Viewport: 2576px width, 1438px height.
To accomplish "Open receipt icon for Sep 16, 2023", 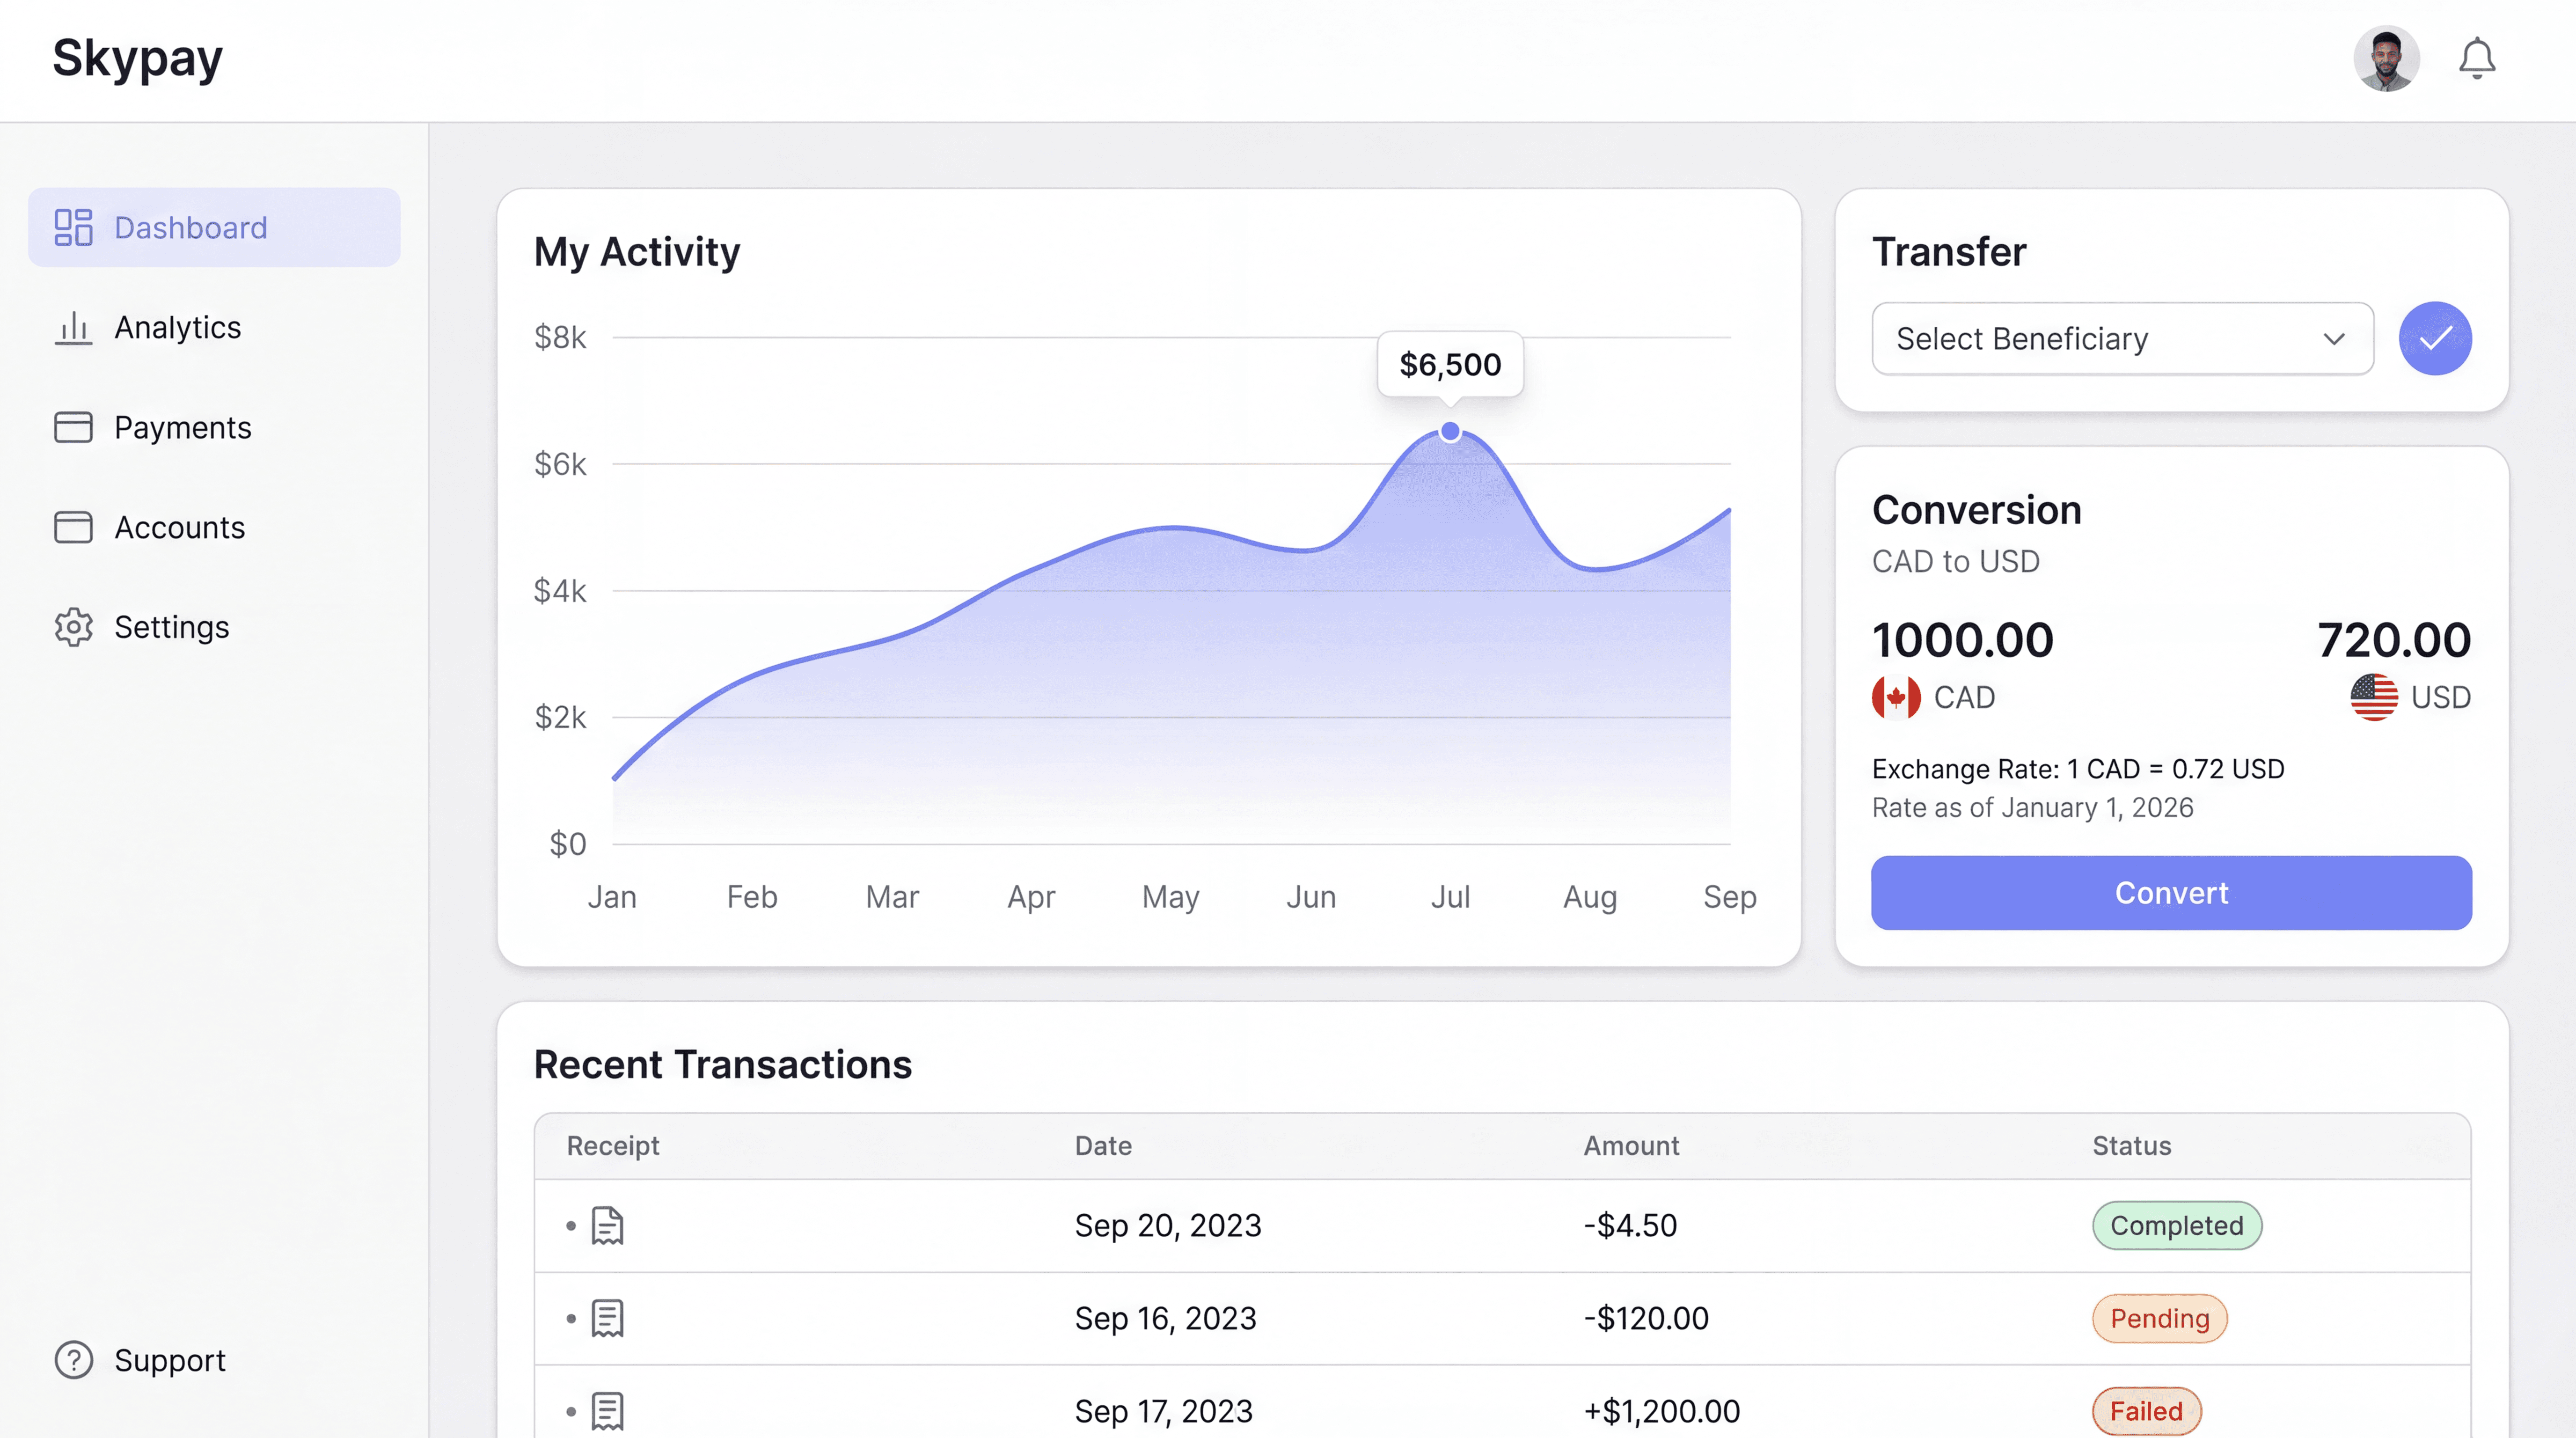I will coord(607,1318).
